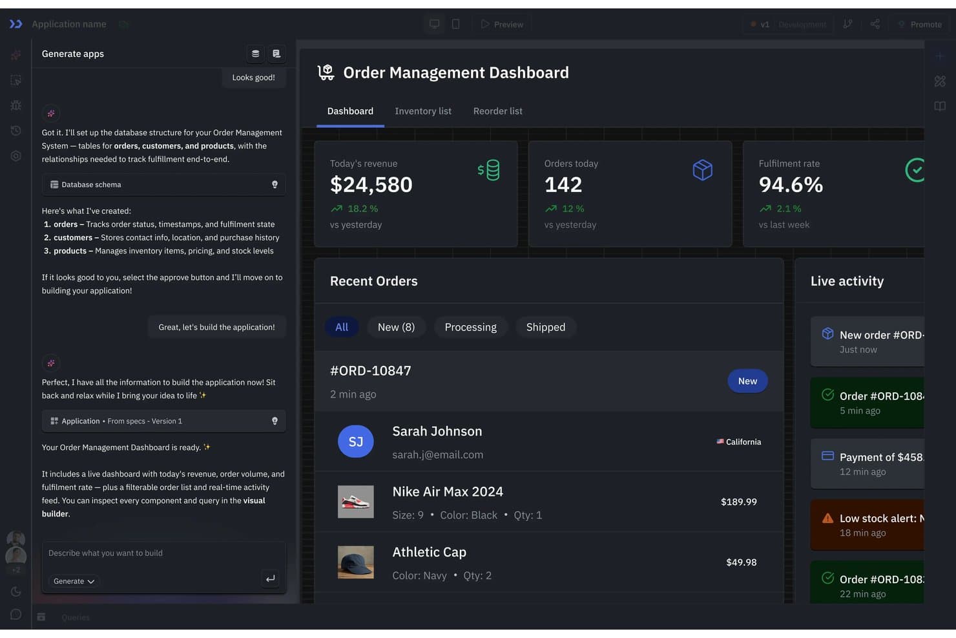956x638 pixels.
Task: Expand the Database schema card
Action: tap(163, 184)
